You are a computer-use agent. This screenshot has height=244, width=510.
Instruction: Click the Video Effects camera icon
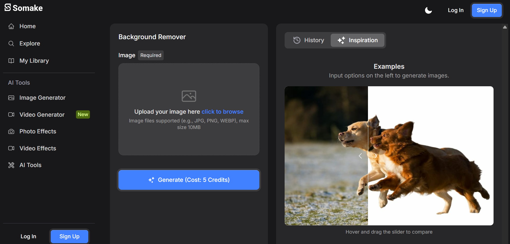click(11, 148)
